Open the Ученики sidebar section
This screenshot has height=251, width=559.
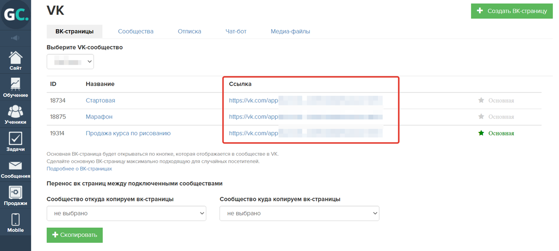15,114
